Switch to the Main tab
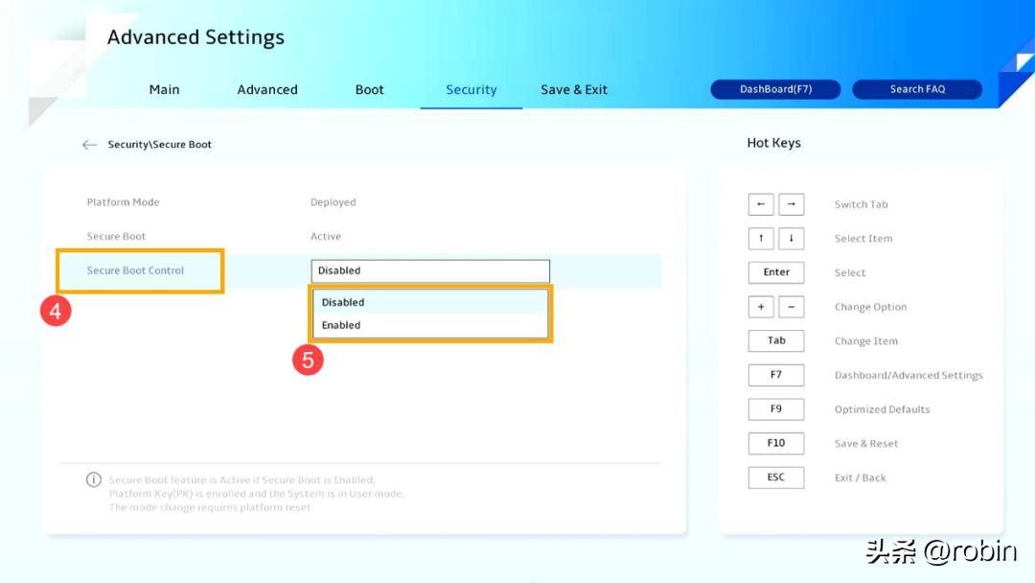1035x583 pixels. (164, 89)
